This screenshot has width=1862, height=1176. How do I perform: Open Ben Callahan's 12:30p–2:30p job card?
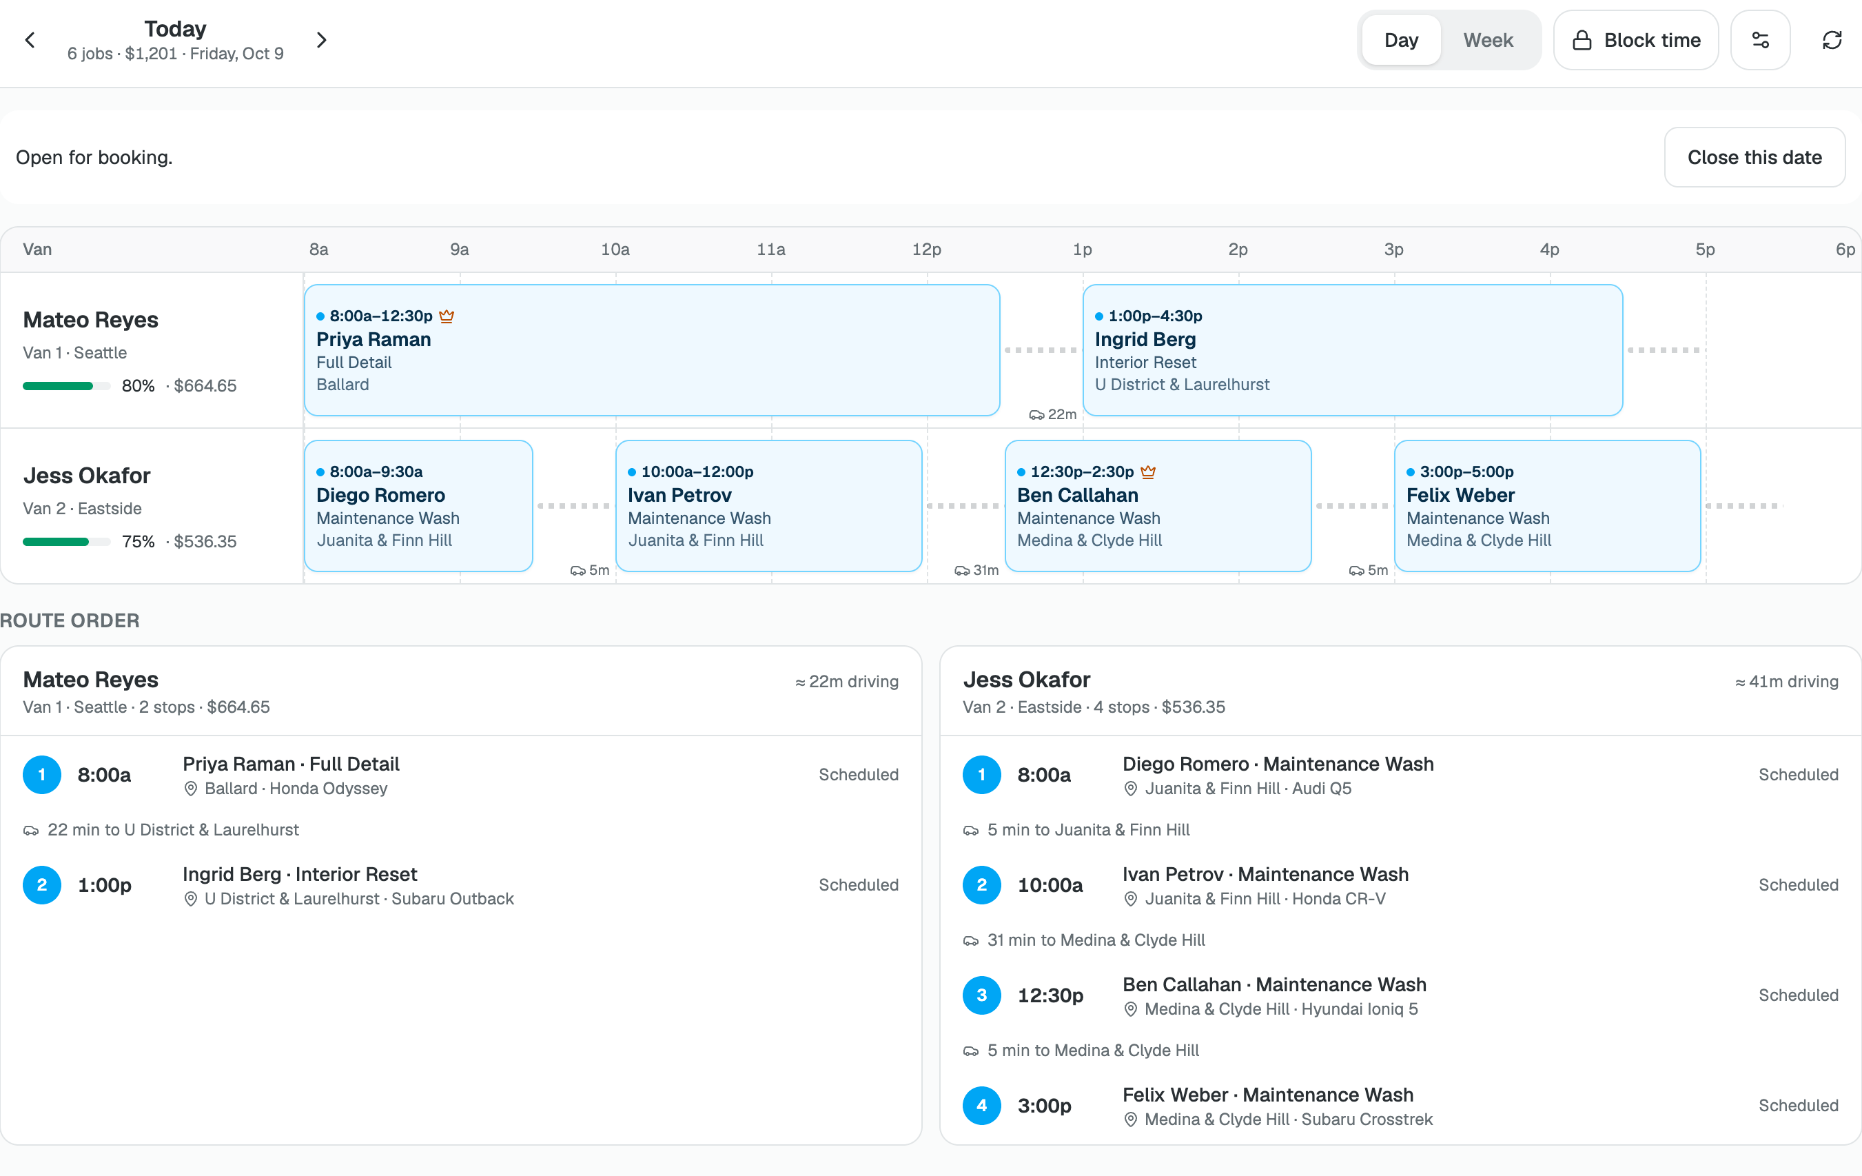pyautogui.click(x=1158, y=506)
